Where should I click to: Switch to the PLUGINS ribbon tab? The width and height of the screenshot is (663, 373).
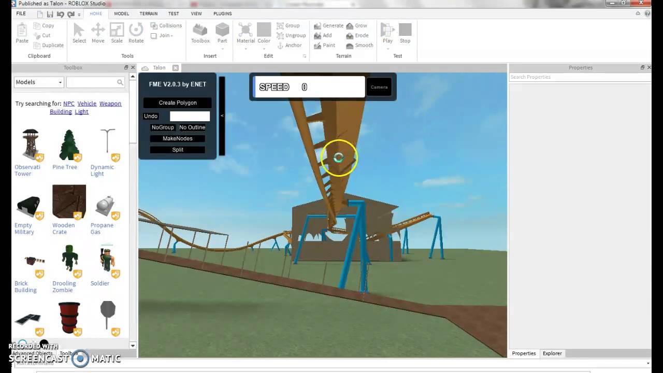pyautogui.click(x=223, y=13)
